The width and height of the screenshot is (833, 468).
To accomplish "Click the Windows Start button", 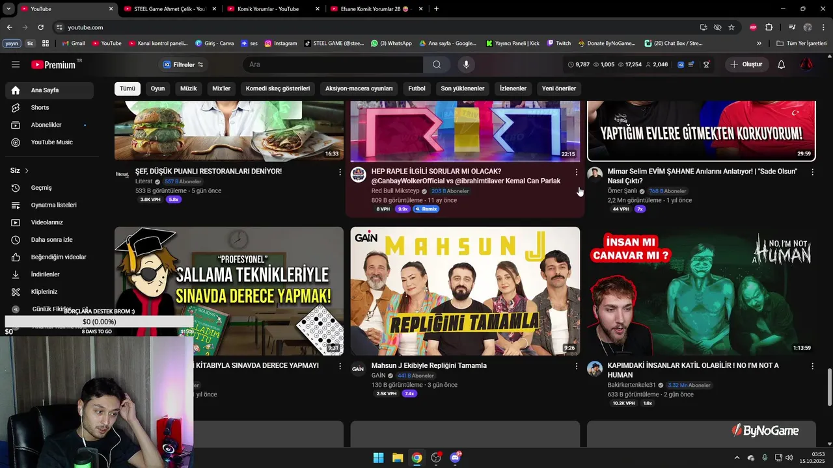I will [x=378, y=458].
